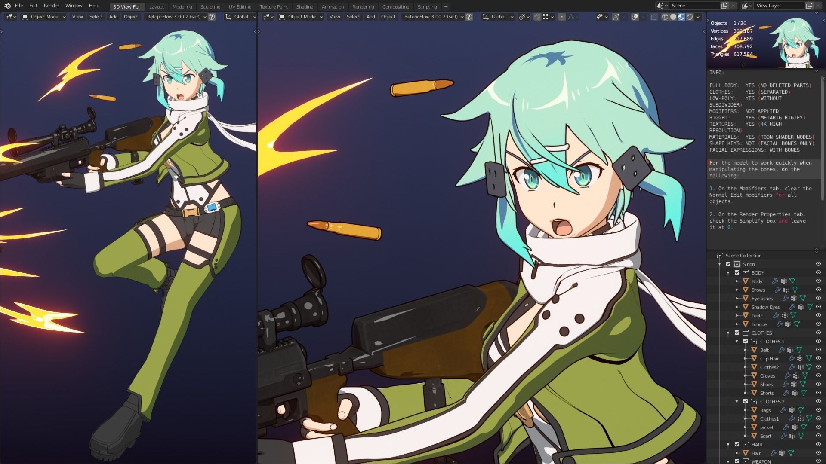826x464 pixels.
Task: Click the vertex groups icon on the Brows row
Action: tap(786, 290)
